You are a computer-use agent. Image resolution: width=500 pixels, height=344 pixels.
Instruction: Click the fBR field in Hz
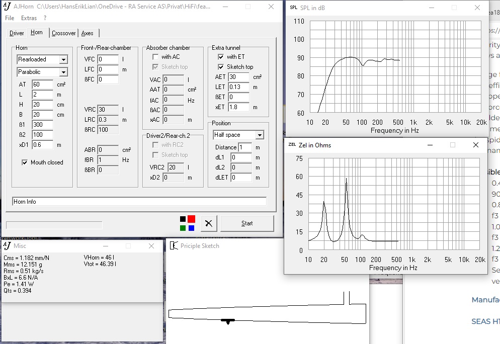tap(108, 160)
